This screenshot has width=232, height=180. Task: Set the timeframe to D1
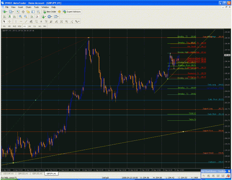[35, 26]
